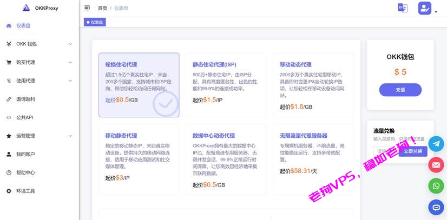Open the language translation icon

click(x=403, y=8)
